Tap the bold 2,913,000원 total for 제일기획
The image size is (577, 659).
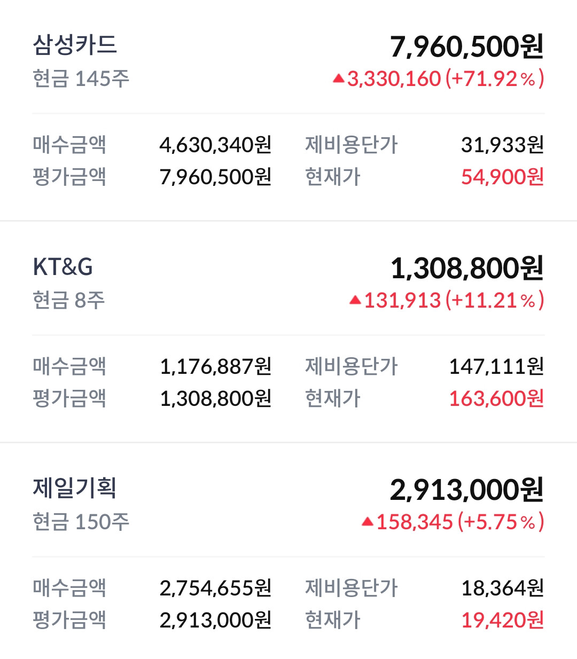point(466,490)
